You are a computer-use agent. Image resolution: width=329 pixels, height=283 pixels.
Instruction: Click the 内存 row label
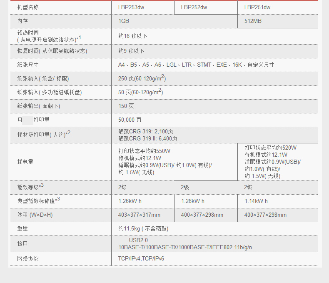click(22, 21)
